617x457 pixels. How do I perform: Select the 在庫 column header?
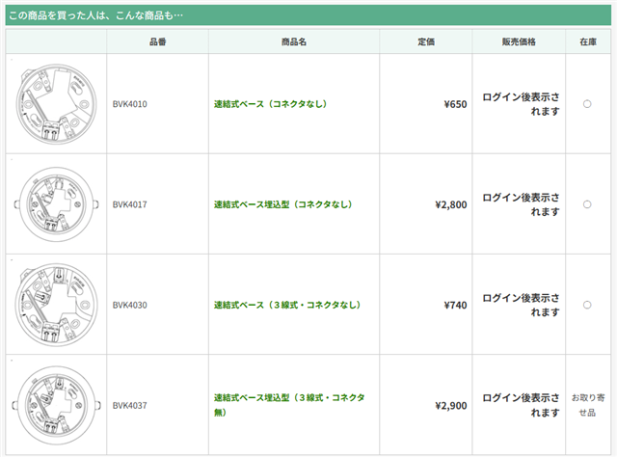(x=587, y=42)
